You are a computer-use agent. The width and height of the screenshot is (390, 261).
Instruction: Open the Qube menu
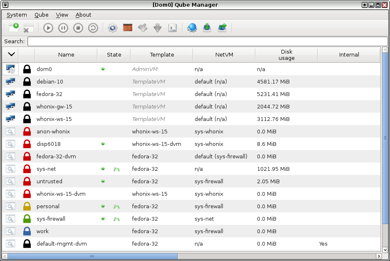pyautogui.click(x=41, y=15)
